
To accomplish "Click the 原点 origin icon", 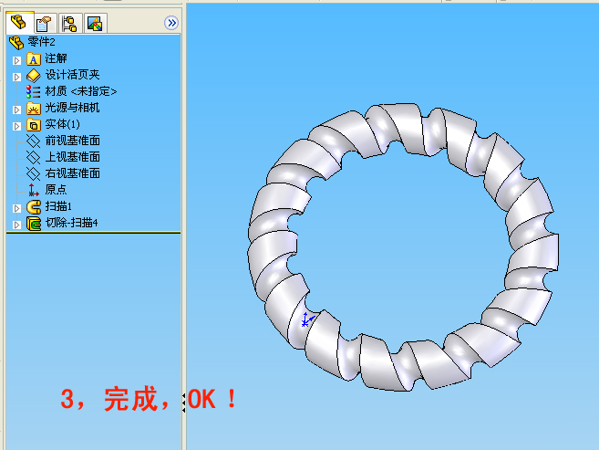I will (x=34, y=190).
